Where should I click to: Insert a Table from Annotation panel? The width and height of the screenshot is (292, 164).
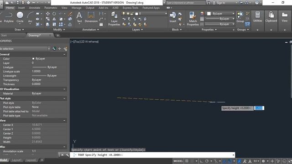[x=101, y=24]
